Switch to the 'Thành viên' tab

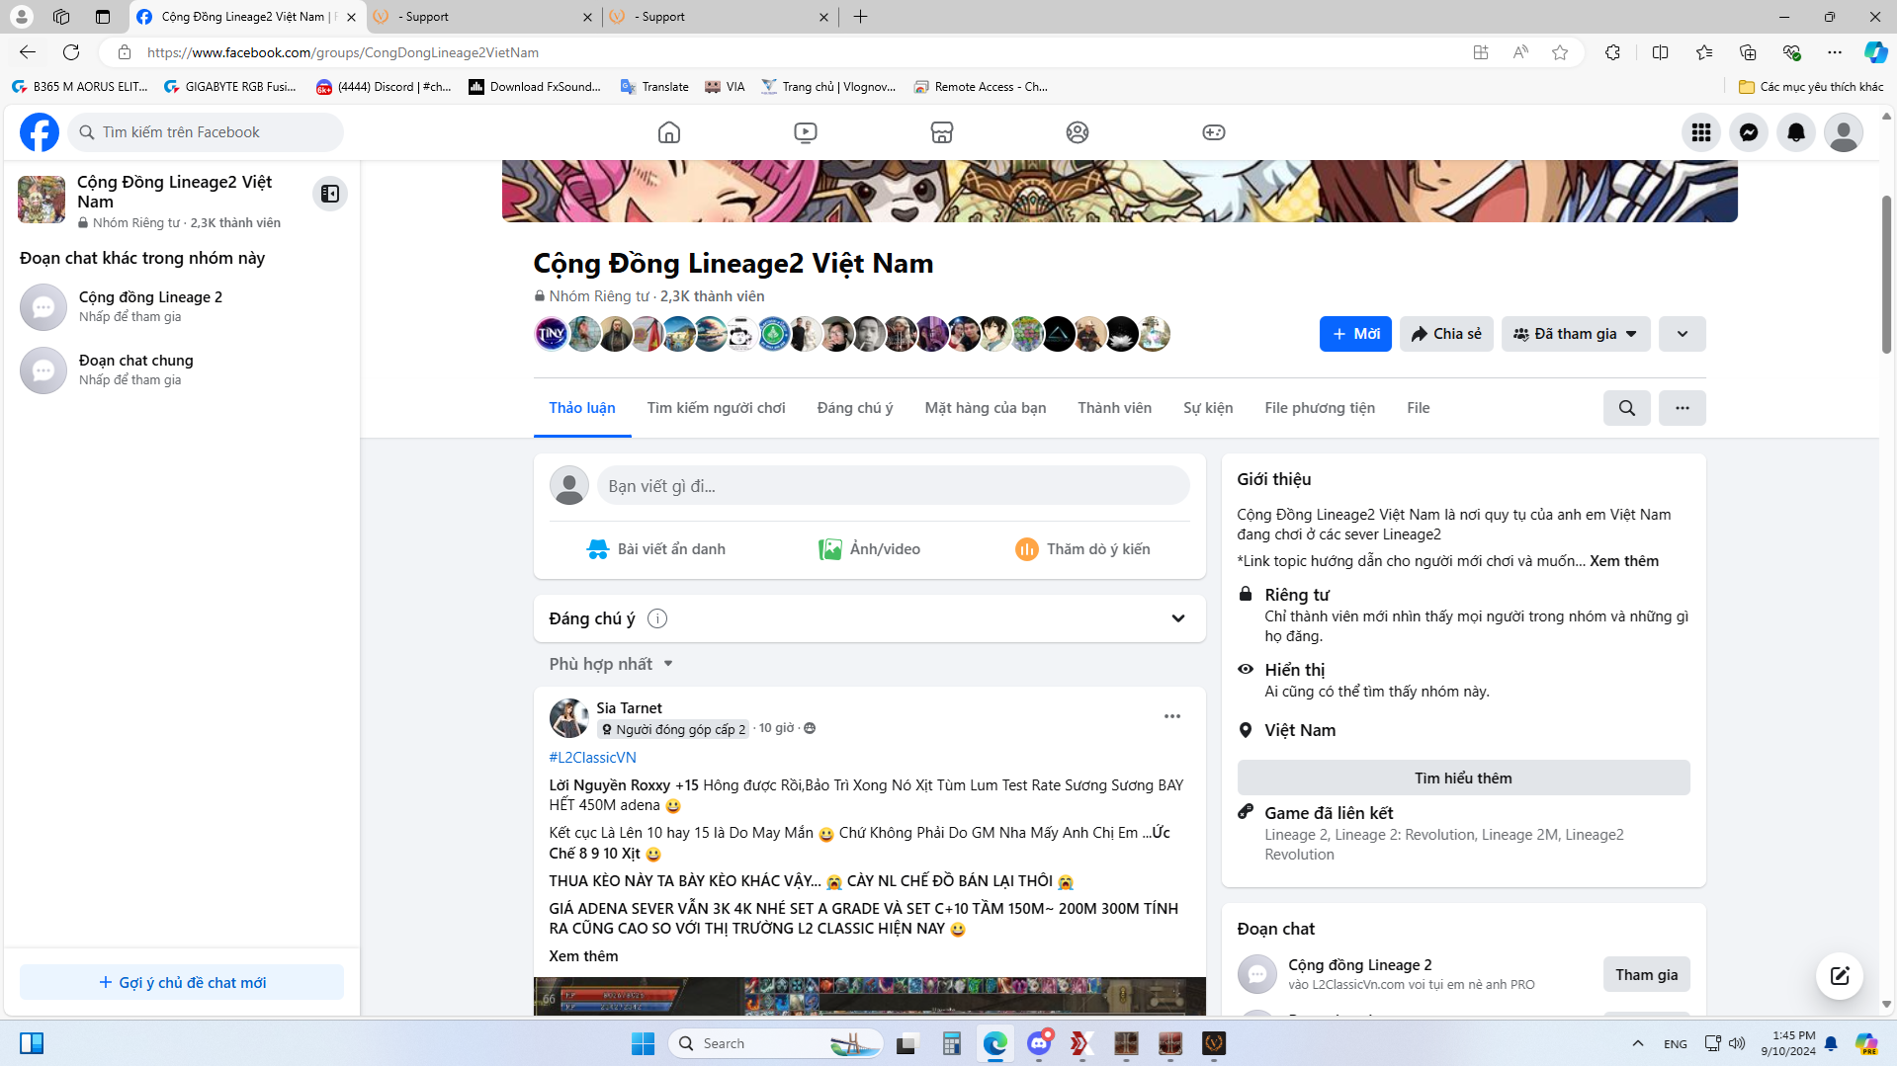point(1114,408)
